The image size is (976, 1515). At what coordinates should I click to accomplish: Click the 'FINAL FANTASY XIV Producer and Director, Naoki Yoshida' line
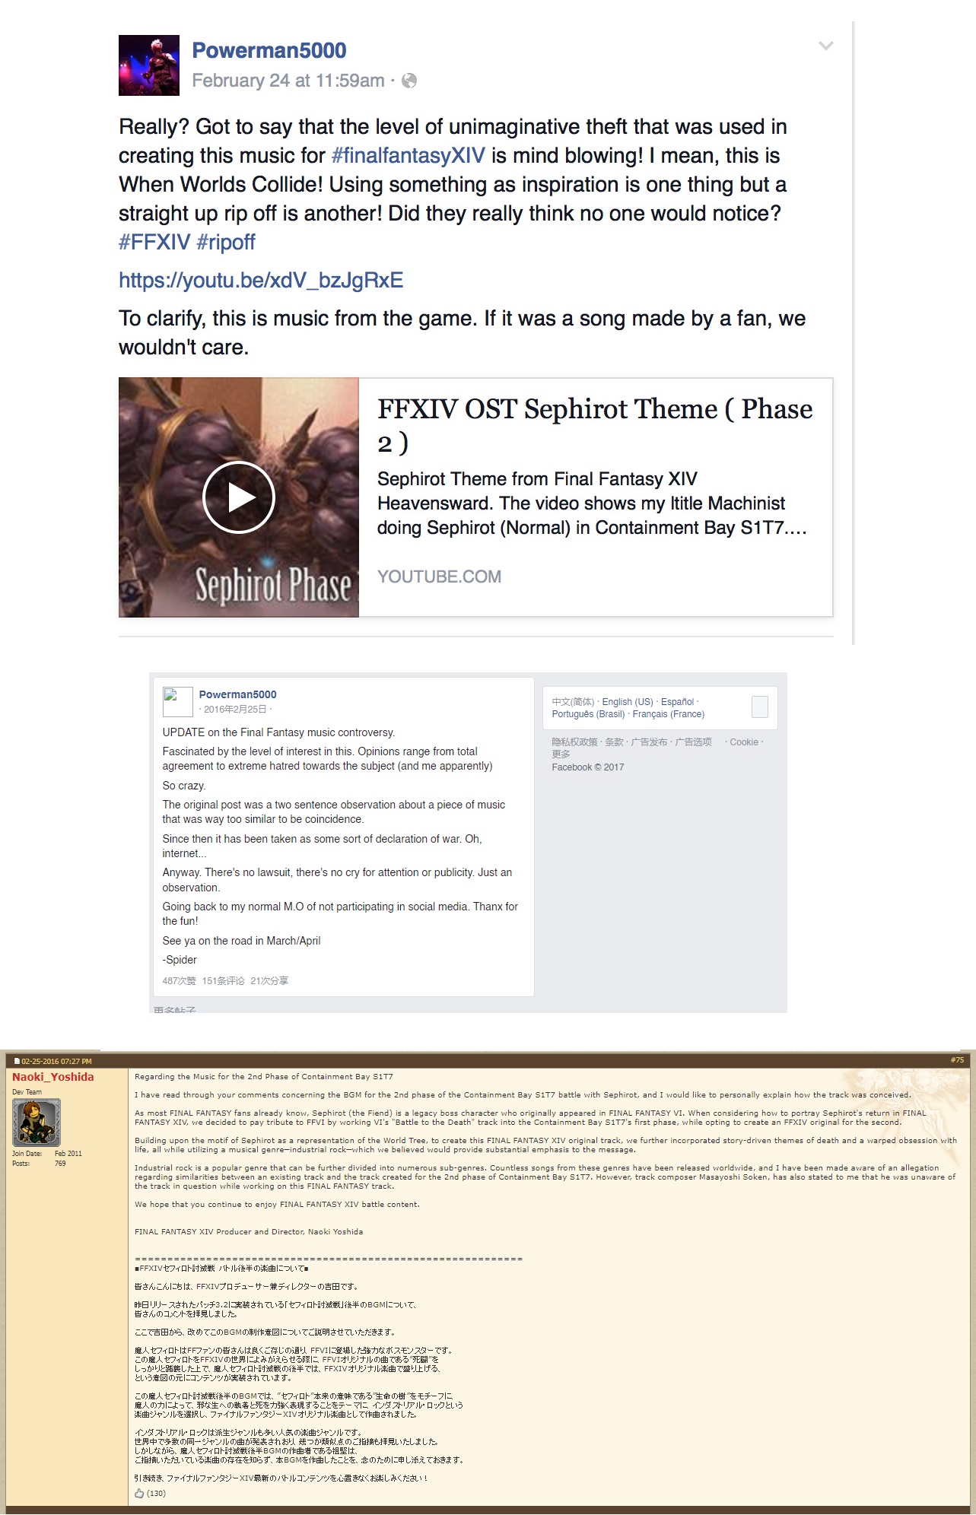click(249, 1232)
